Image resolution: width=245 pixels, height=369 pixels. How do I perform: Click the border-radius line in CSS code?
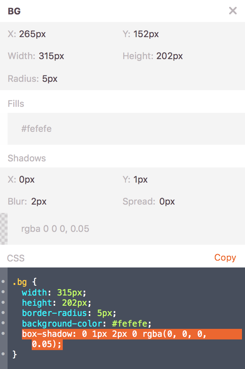pos(69,313)
